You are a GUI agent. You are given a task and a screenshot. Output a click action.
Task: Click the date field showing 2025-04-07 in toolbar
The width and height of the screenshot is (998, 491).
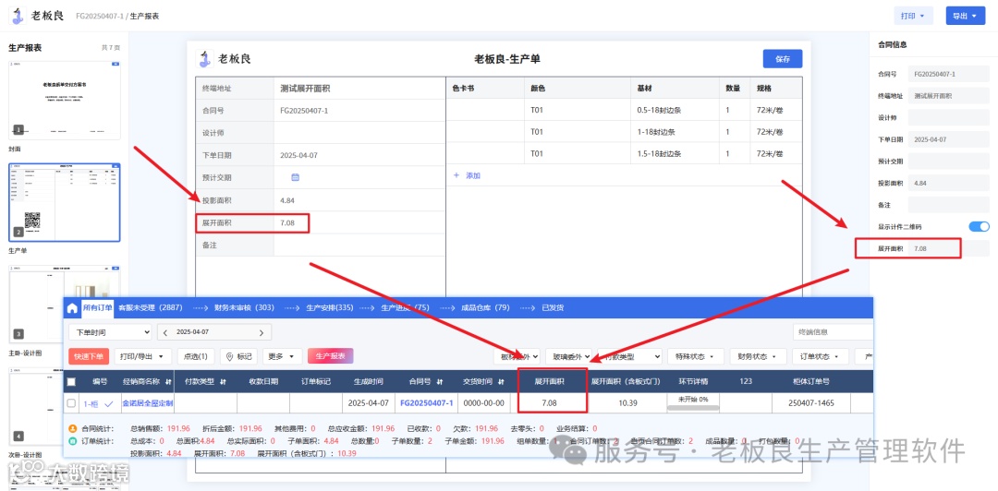tap(213, 332)
